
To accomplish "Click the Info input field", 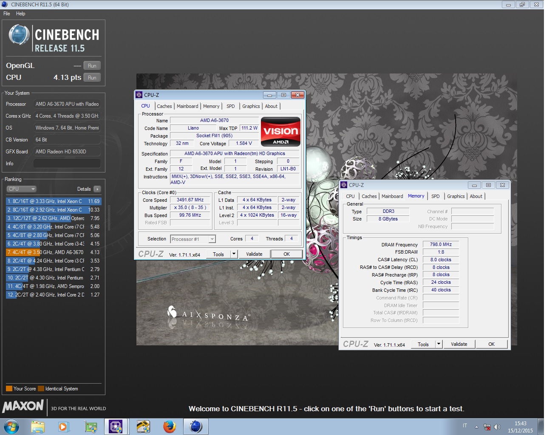I will coord(67,164).
